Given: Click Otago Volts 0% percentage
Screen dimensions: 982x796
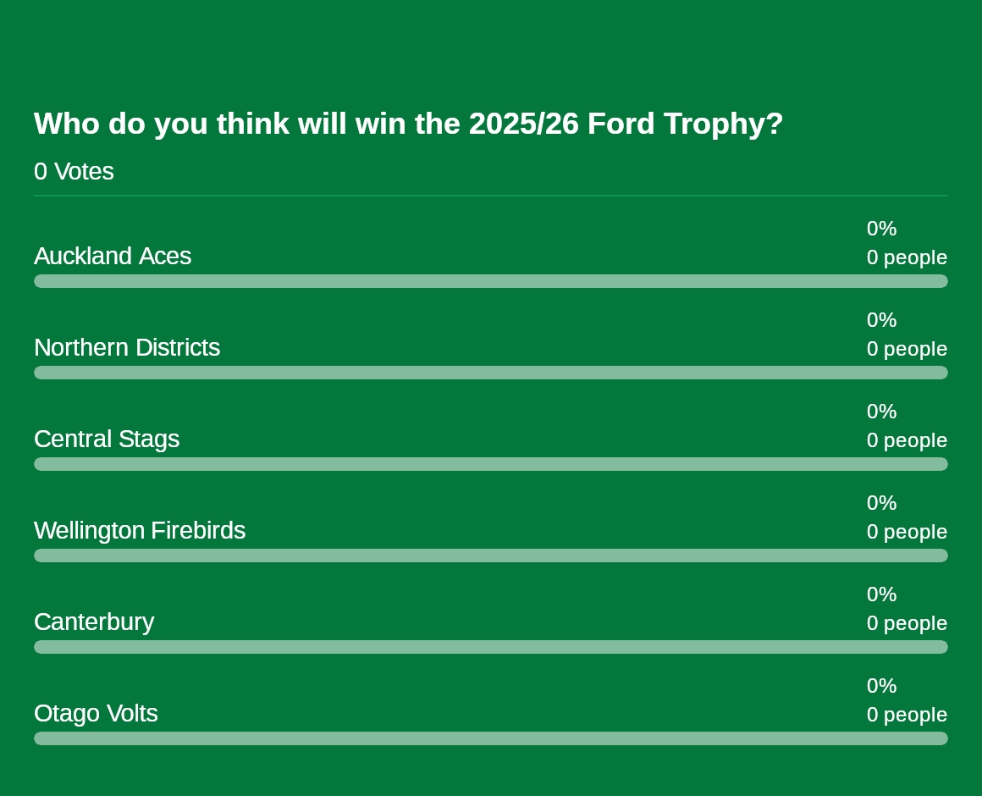Looking at the screenshot, I should 882,685.
